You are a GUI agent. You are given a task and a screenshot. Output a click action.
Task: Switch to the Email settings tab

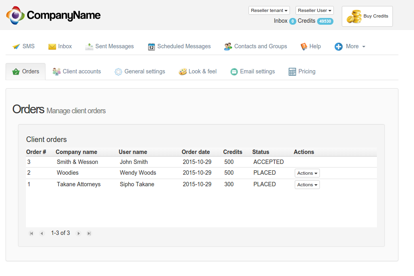(x=253, y=72)
